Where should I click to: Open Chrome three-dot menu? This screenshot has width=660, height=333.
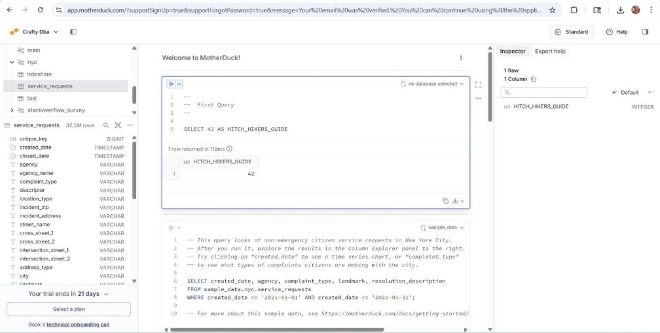651,10
